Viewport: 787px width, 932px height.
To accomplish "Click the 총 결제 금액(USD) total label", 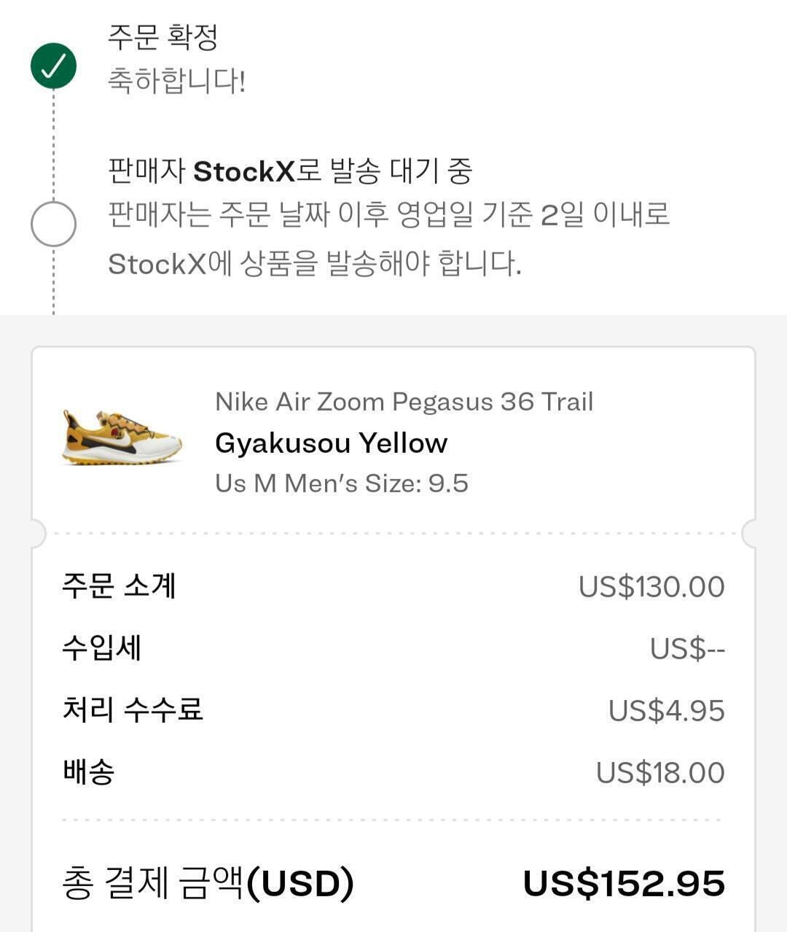I will (x=208, y=883).
